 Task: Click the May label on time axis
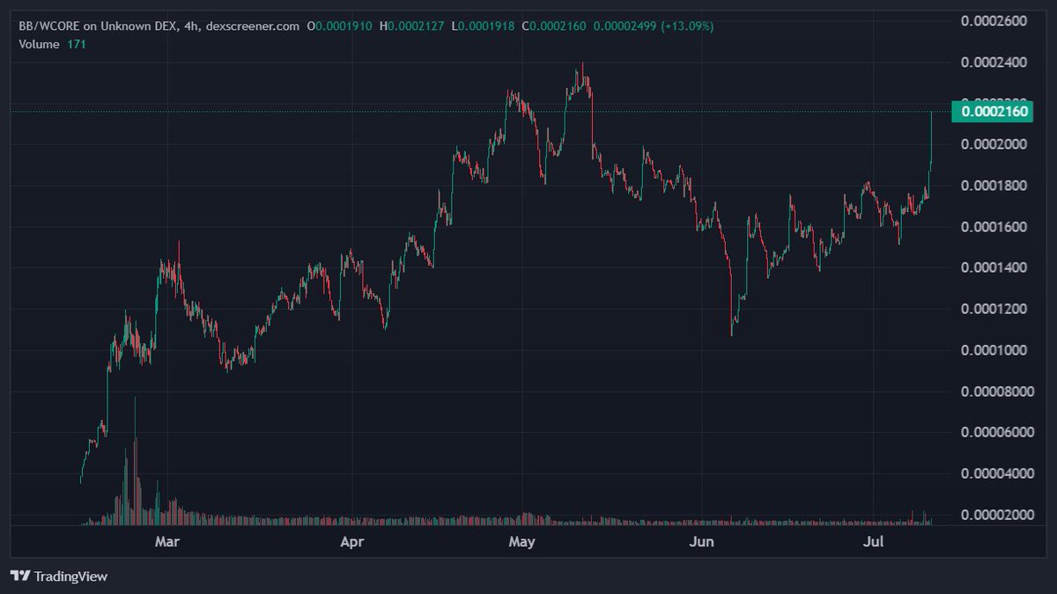[522, 541]
